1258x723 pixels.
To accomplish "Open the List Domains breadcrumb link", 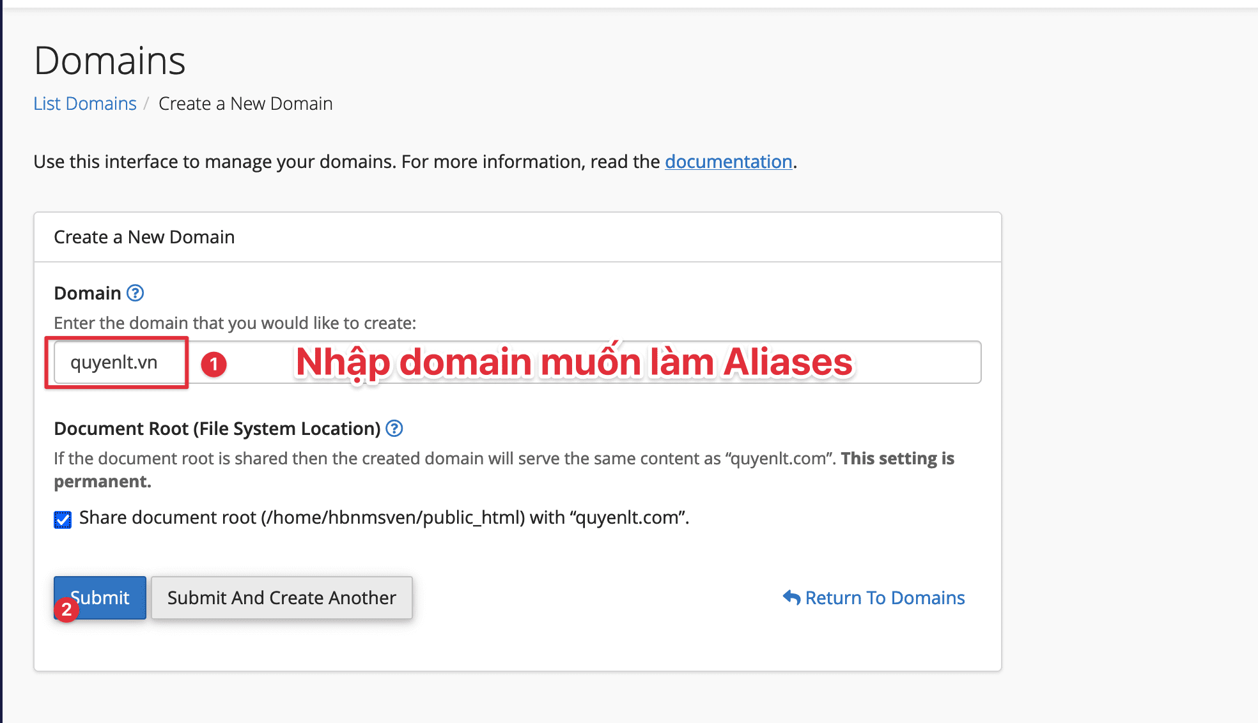I will click(x=85, y=103).
